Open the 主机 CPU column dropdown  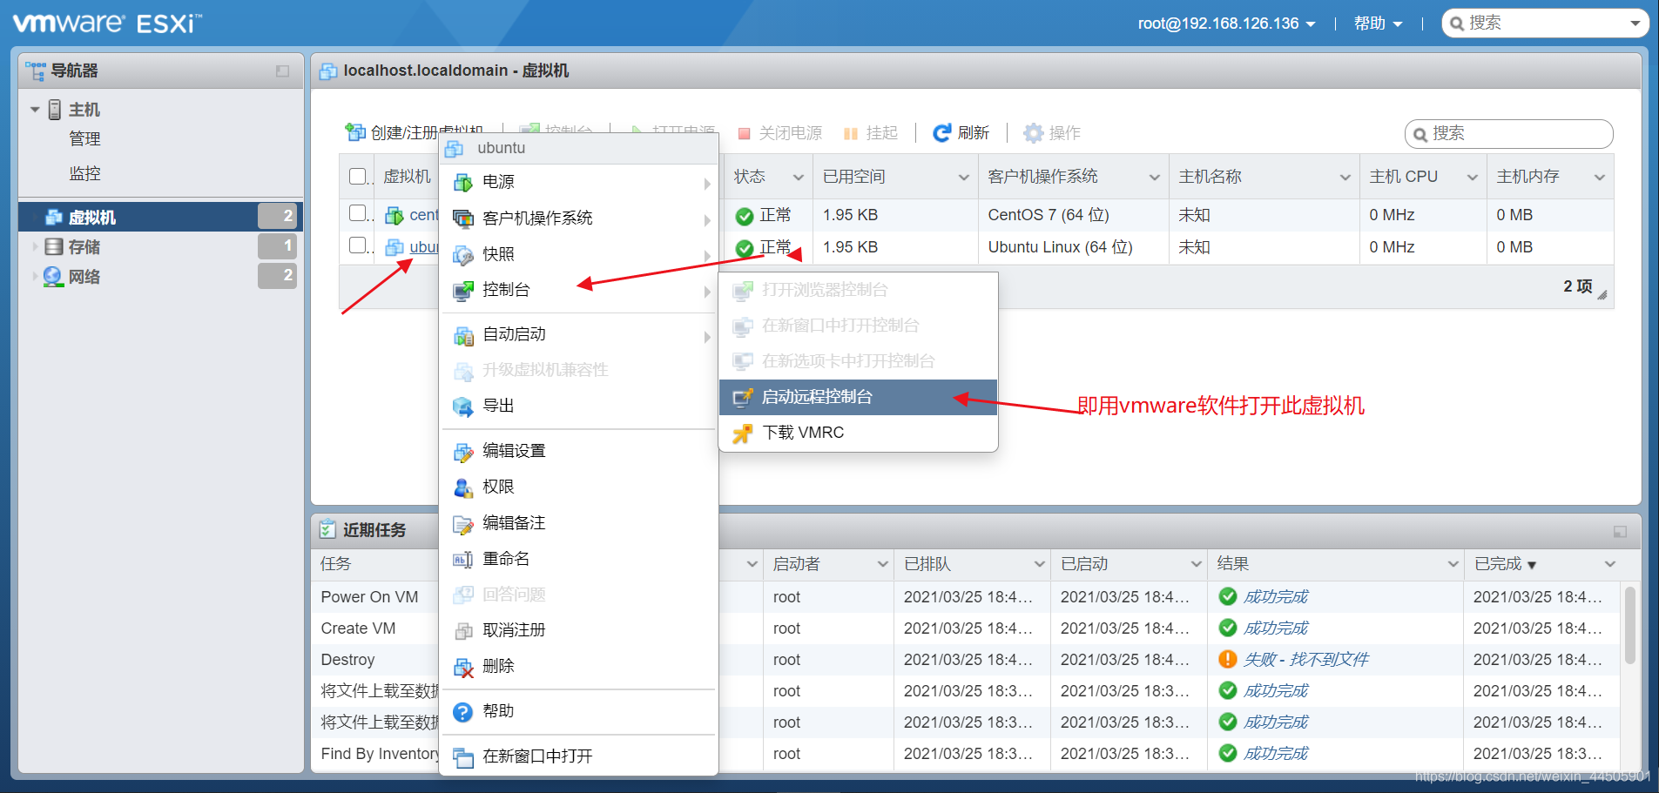click(1472, 178)
